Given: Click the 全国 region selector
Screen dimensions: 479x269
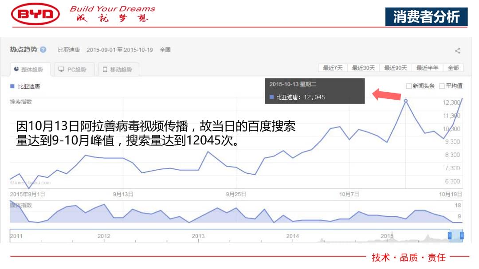Looking at the screenshot, I should tap(165, 50).
